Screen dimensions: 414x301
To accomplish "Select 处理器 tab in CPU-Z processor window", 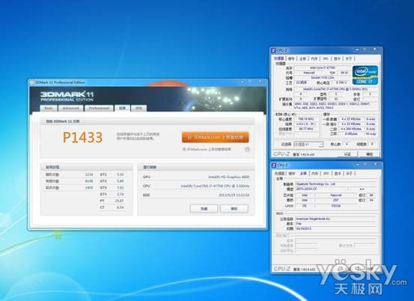I will [x=279, y=58].
